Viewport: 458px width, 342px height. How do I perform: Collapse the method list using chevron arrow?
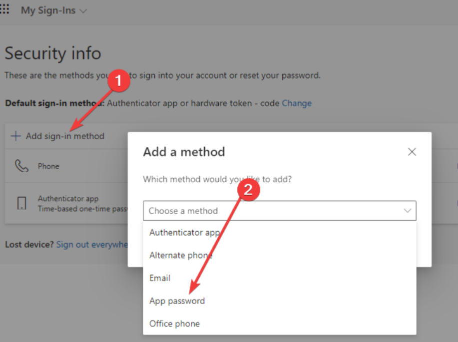[x=407, y=211]
